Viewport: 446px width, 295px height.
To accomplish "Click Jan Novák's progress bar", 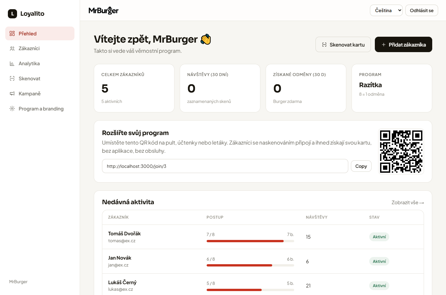I will [250, 265].
